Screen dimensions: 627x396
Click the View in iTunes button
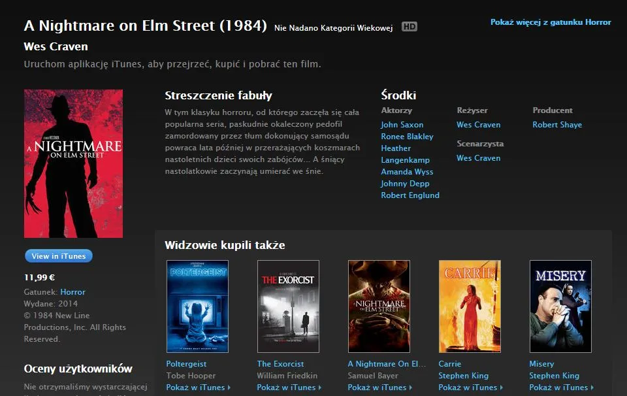pos(59,256)
